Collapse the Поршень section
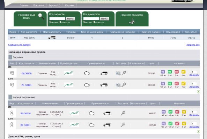The image size is (207, 139). 10,57
